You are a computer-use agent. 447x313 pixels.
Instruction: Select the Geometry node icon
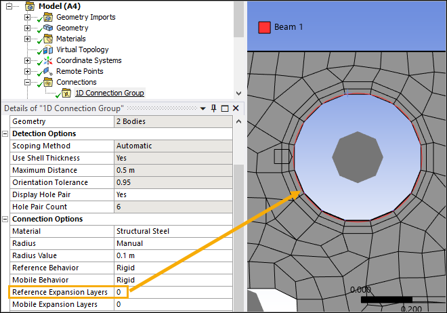pyautogui.click(x=49, y=28)
